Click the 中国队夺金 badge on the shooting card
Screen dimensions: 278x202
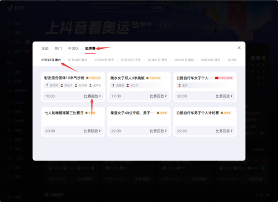tap(94, 78)
